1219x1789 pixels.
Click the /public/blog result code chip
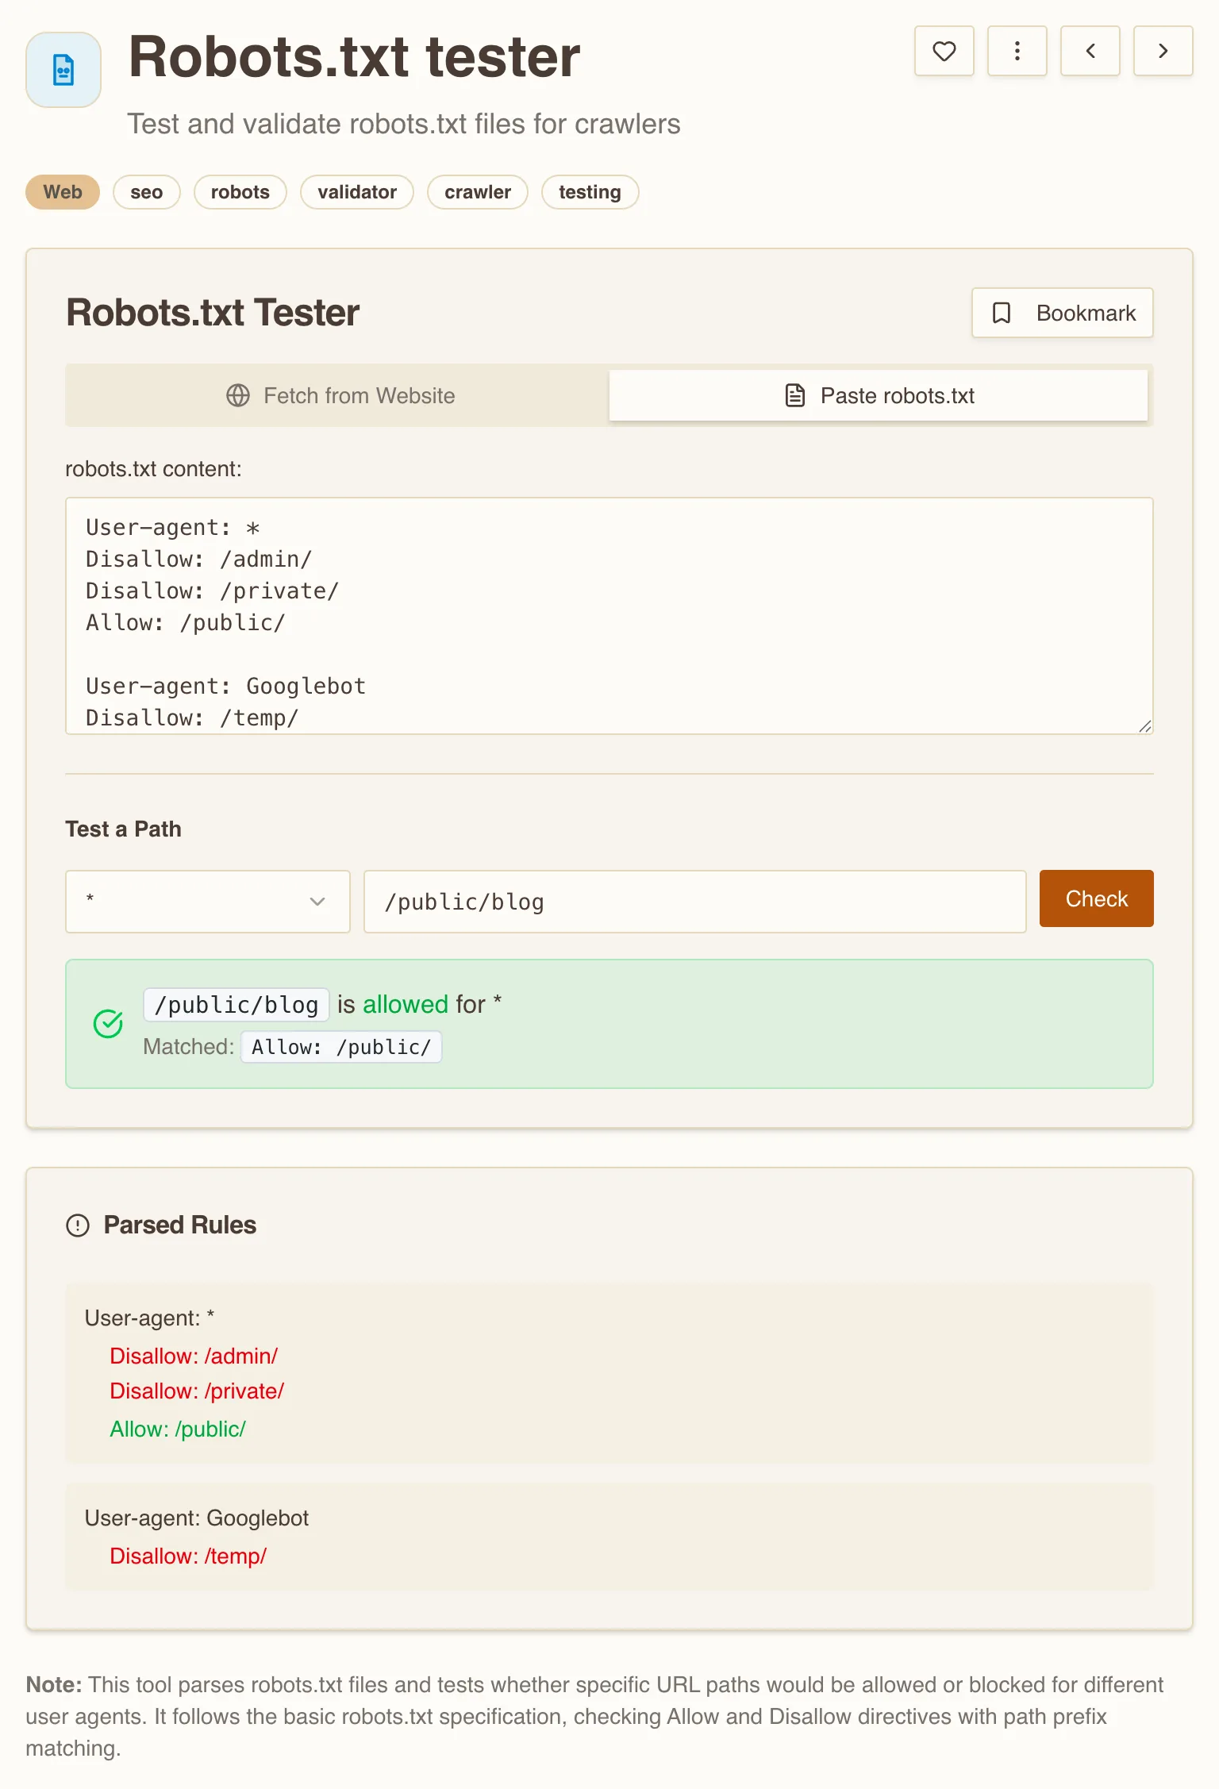pos(236,1004)
